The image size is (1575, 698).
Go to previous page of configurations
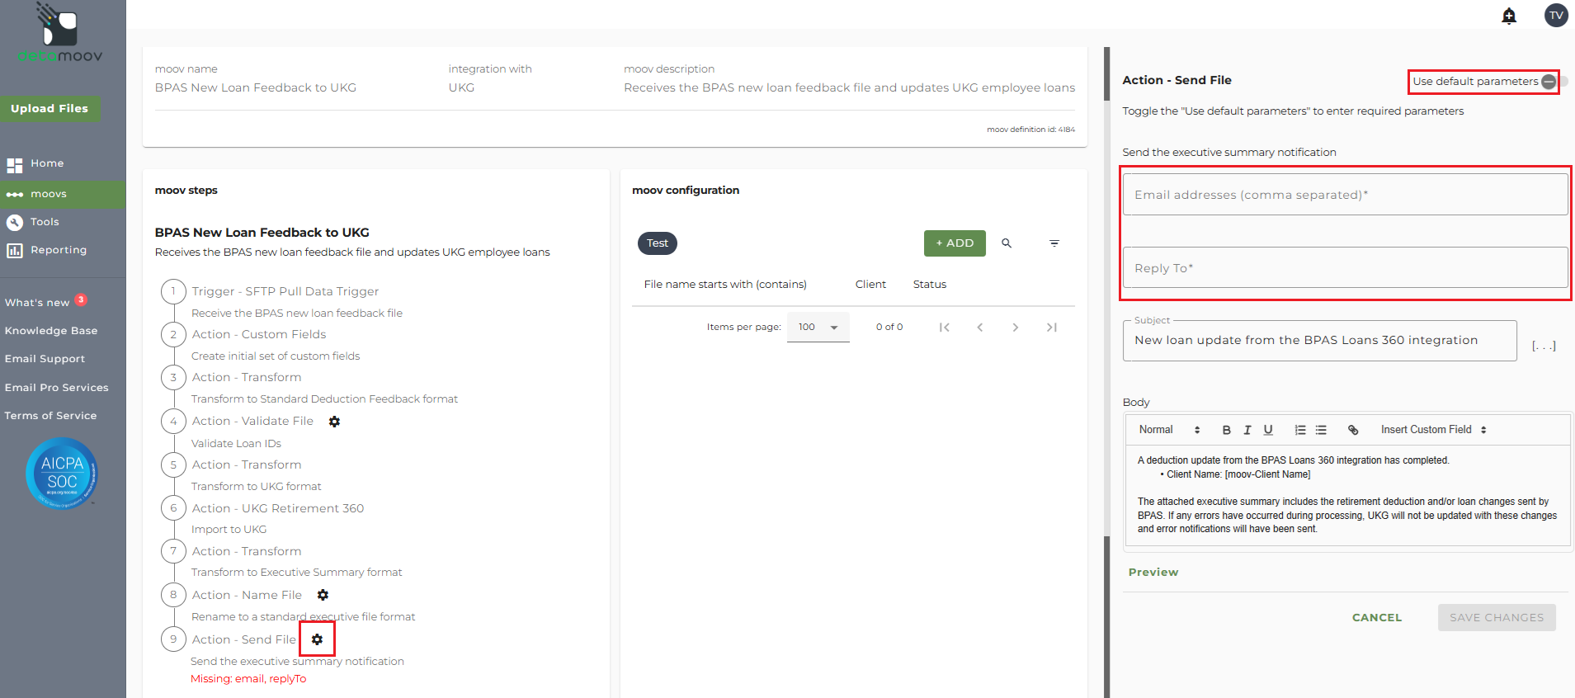pyautogui.click(x=980, y=328)
